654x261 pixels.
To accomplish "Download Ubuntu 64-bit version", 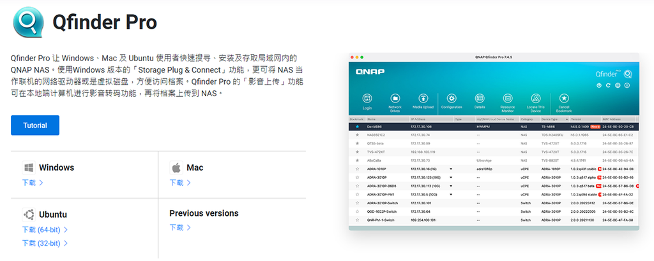I will pyautogui.click(x=45, y=229).
